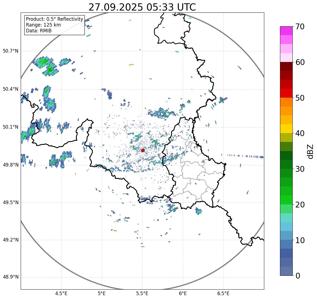Viewport: 317px width, 299px height.
Task: Click the 20 label on the colorbar
Action: click(x=300, y=205)
